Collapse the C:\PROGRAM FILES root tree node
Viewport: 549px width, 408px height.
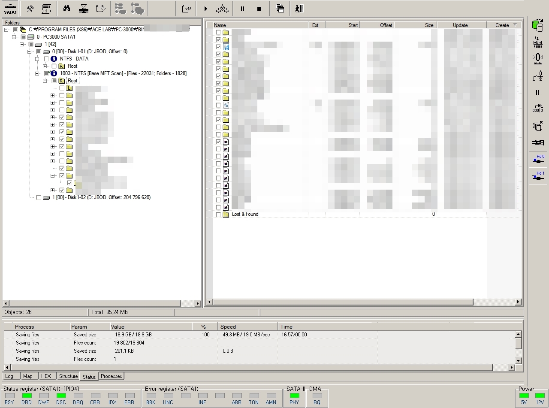[x=6, y=30]
